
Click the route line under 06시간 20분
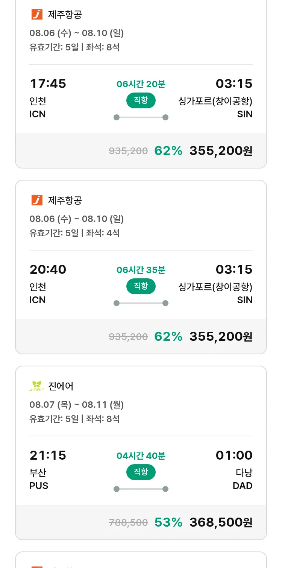tap(141, 117)
